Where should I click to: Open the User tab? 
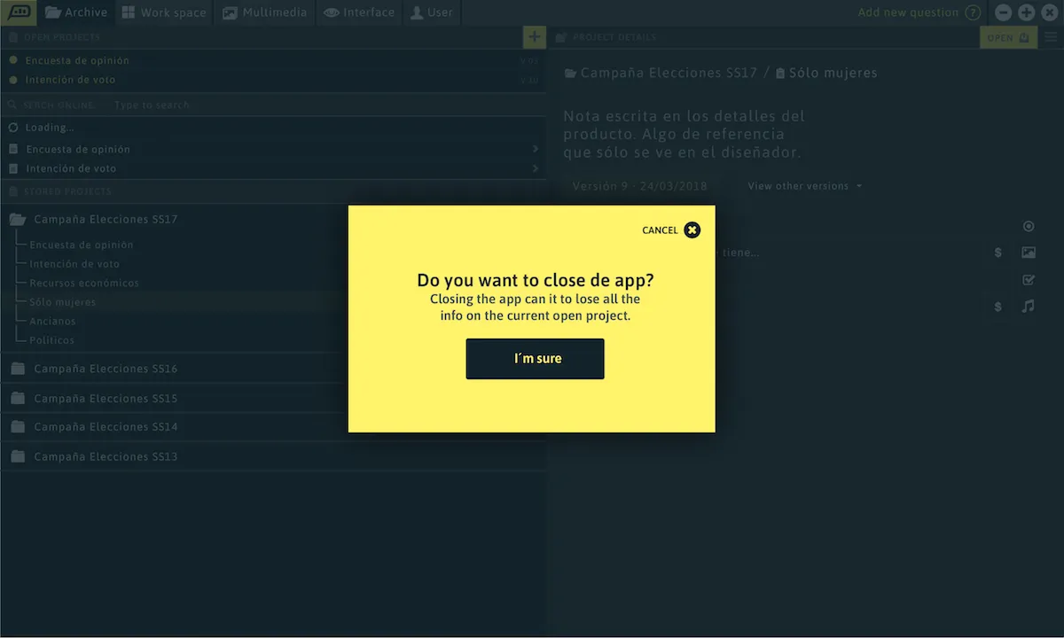point(432,12)
